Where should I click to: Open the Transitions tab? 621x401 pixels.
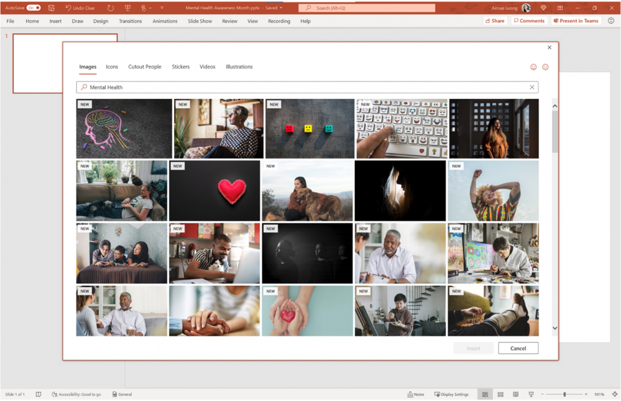[131, 21]
